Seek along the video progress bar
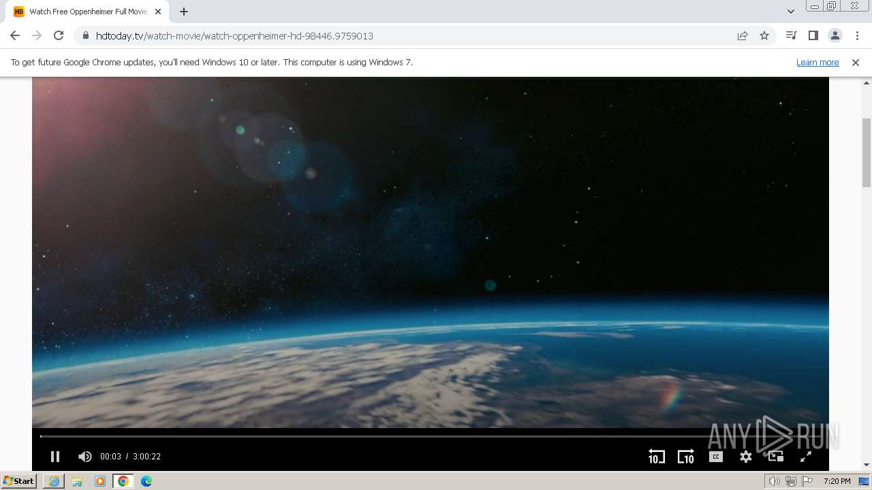 tap(431, 436)
